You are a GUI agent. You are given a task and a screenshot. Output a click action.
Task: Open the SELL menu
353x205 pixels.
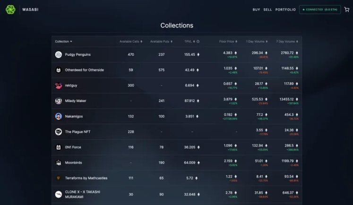point(267,9)
